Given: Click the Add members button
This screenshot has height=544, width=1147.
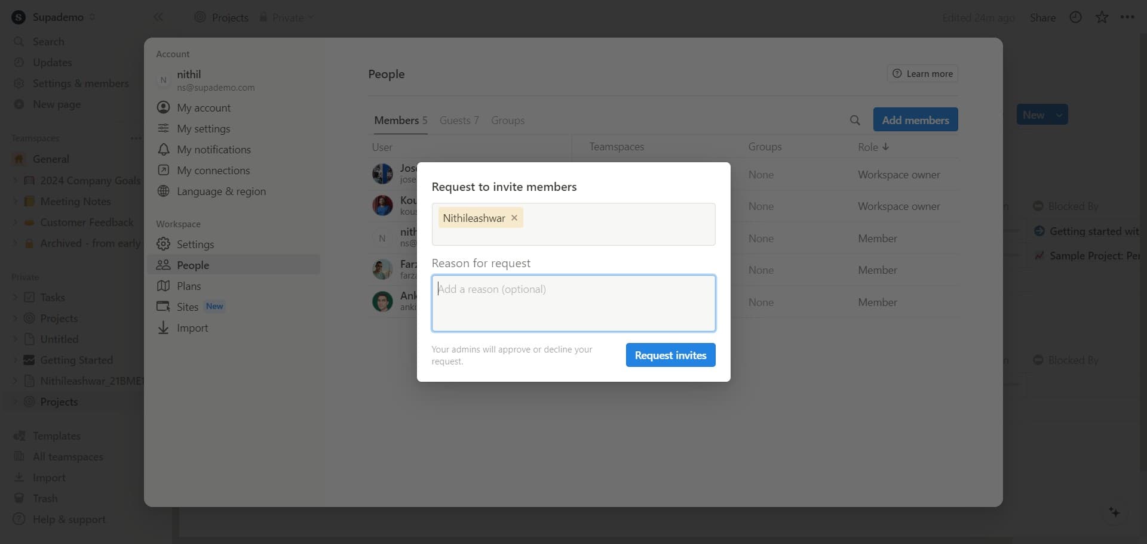Looking at the screenshot, I should coord(915,120).
